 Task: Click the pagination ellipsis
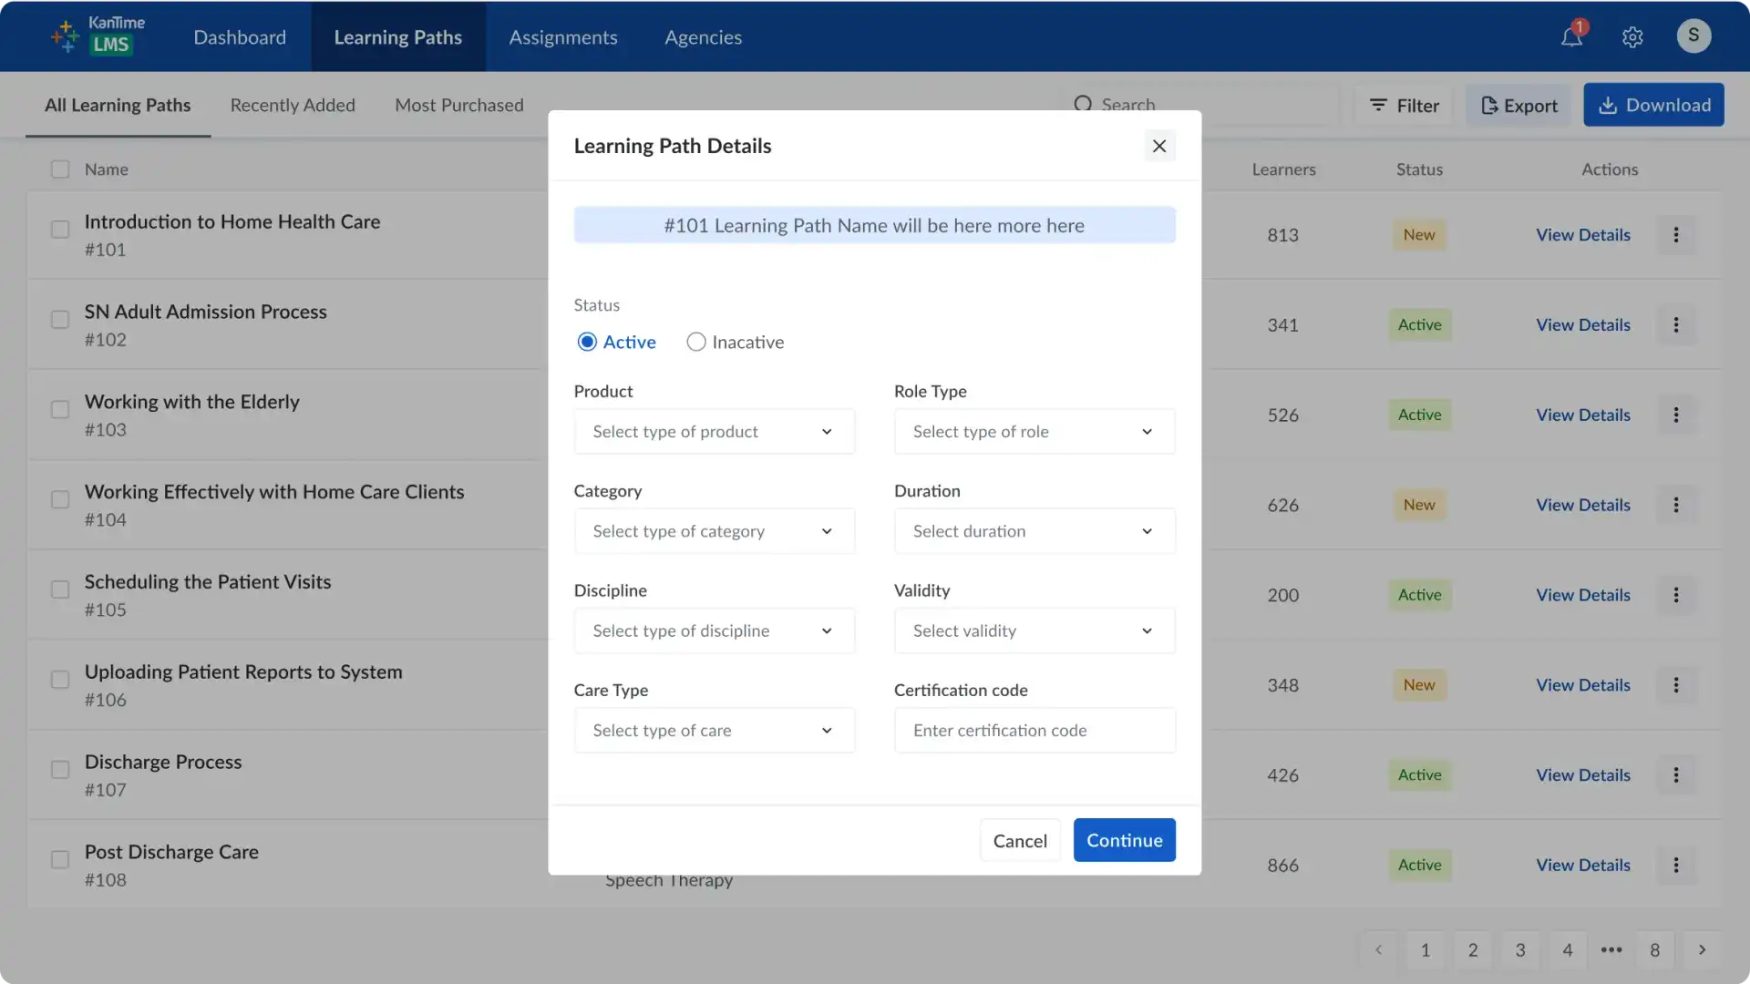(1611, 950)
